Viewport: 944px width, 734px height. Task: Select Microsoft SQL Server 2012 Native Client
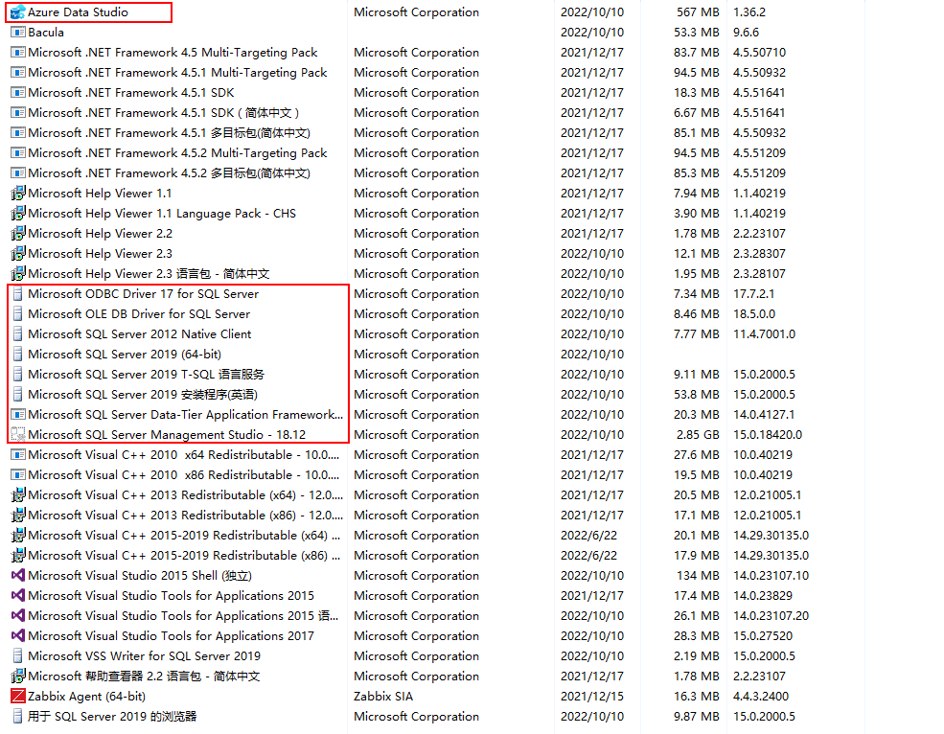140,334
